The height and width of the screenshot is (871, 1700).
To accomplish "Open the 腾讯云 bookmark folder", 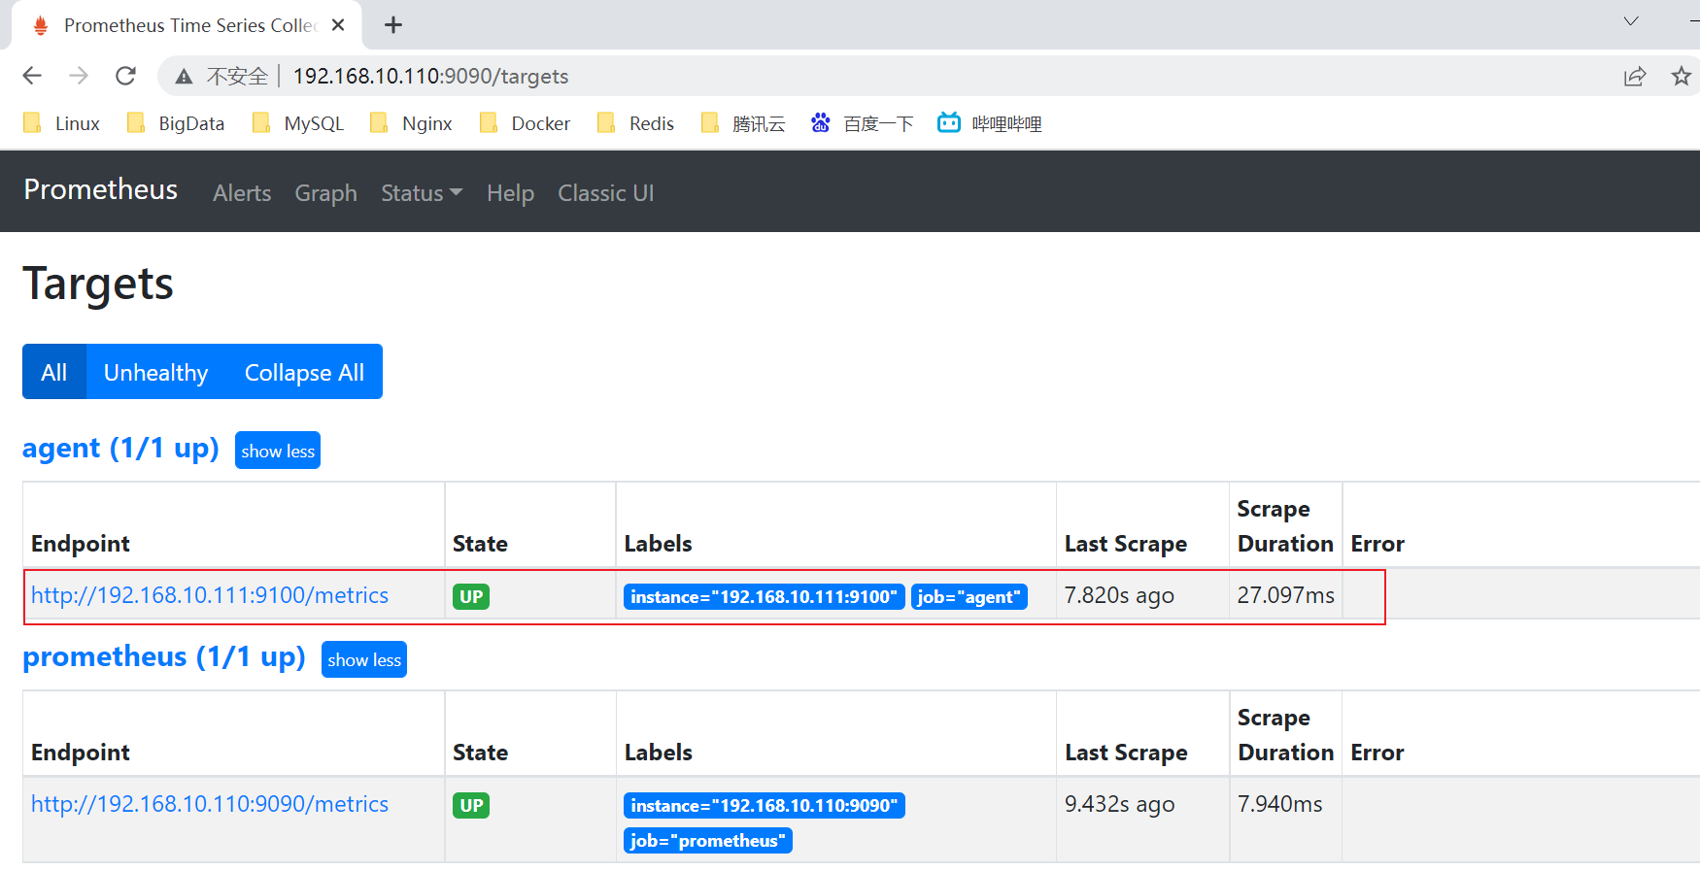I will coord(743,123).
